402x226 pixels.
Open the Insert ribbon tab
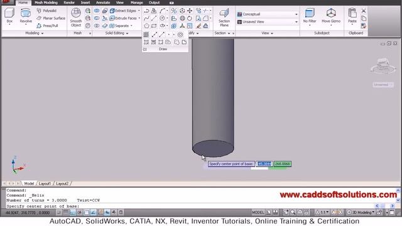[85, 3]
